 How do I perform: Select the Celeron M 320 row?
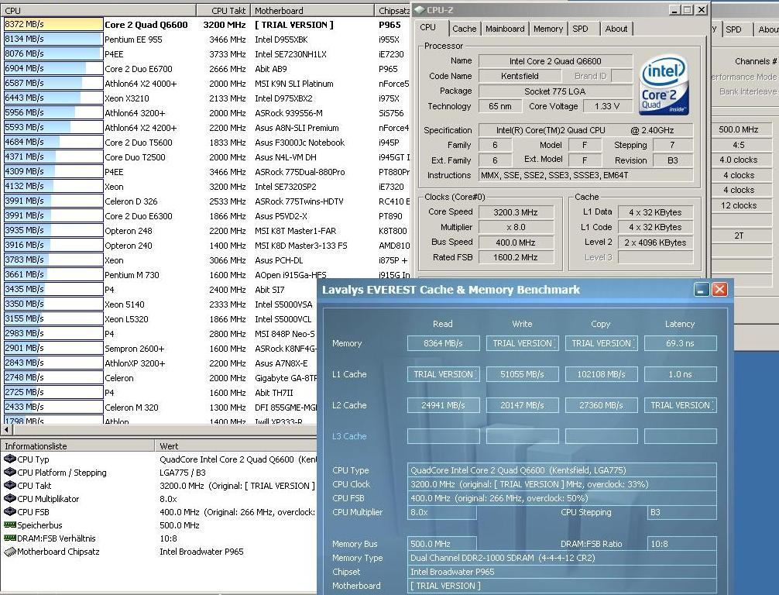pos(159,407)
